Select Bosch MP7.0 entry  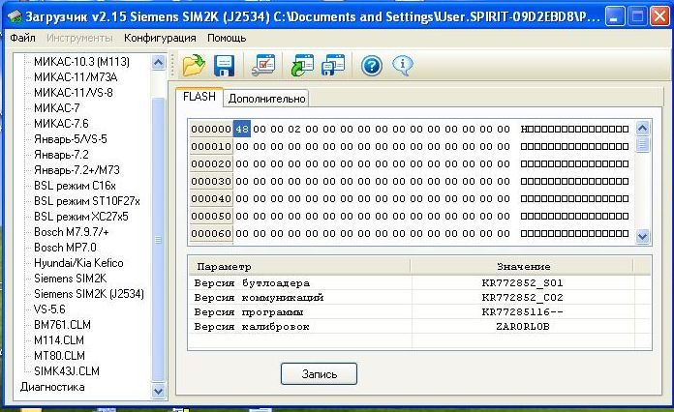coord(65,248)
